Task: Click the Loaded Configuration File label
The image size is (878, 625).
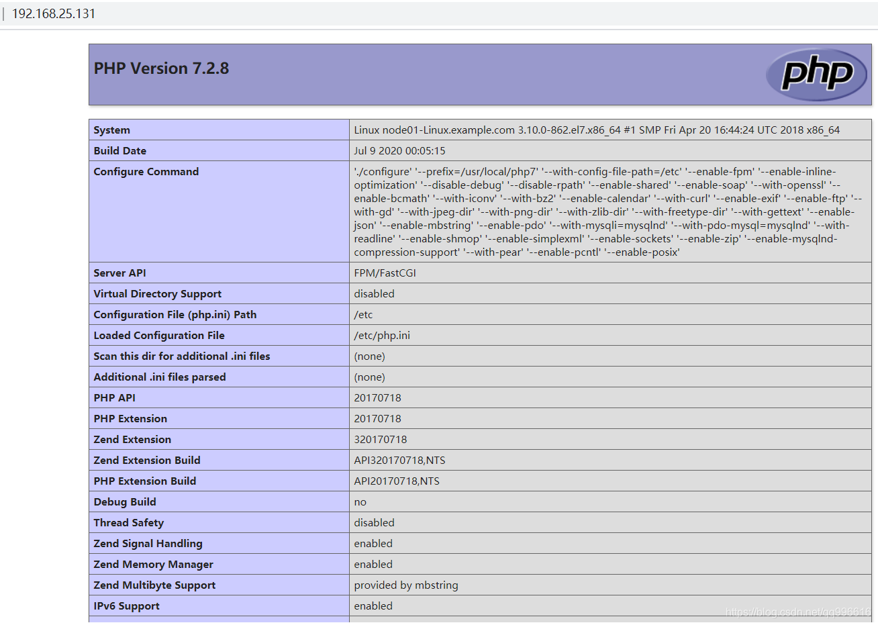Action: coord(159,336)
